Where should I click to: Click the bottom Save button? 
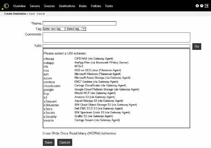point(49,142)
